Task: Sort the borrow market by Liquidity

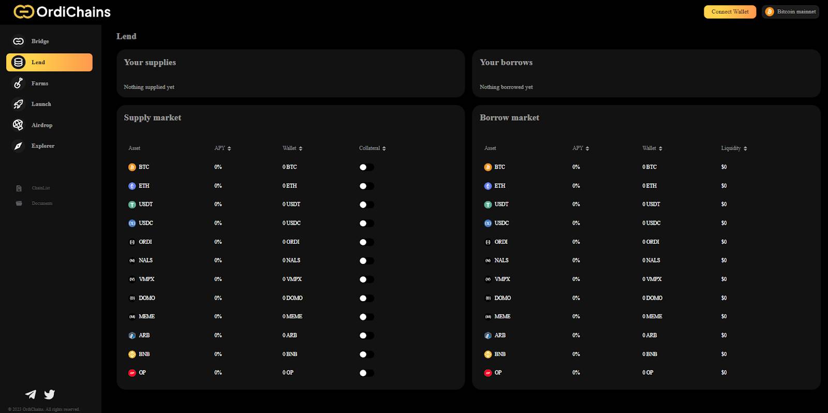Action: (734, 149)
